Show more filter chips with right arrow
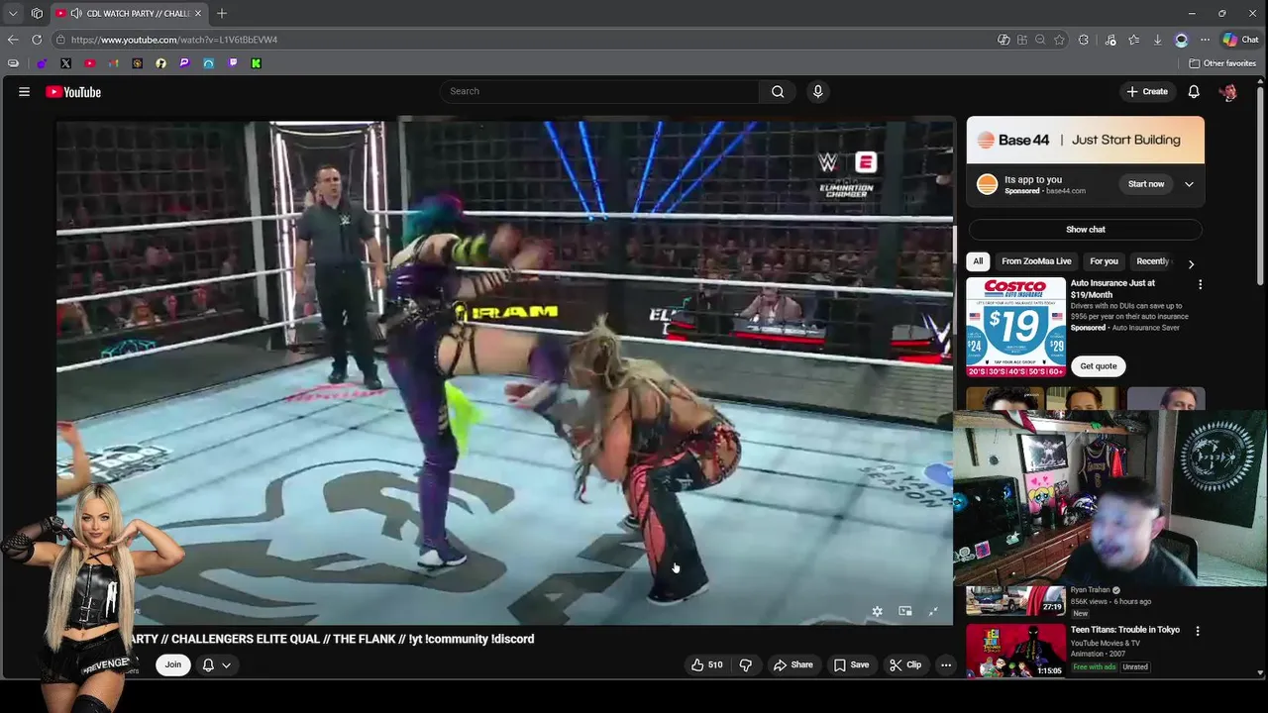1268x713 pixels. coord(1191,263)
